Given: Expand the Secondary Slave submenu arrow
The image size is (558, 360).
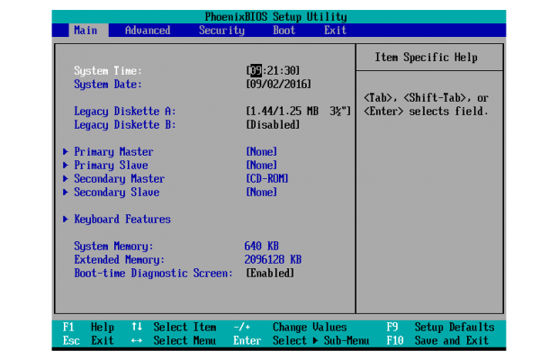Looking at the screenshot, I should coord(66,193).
